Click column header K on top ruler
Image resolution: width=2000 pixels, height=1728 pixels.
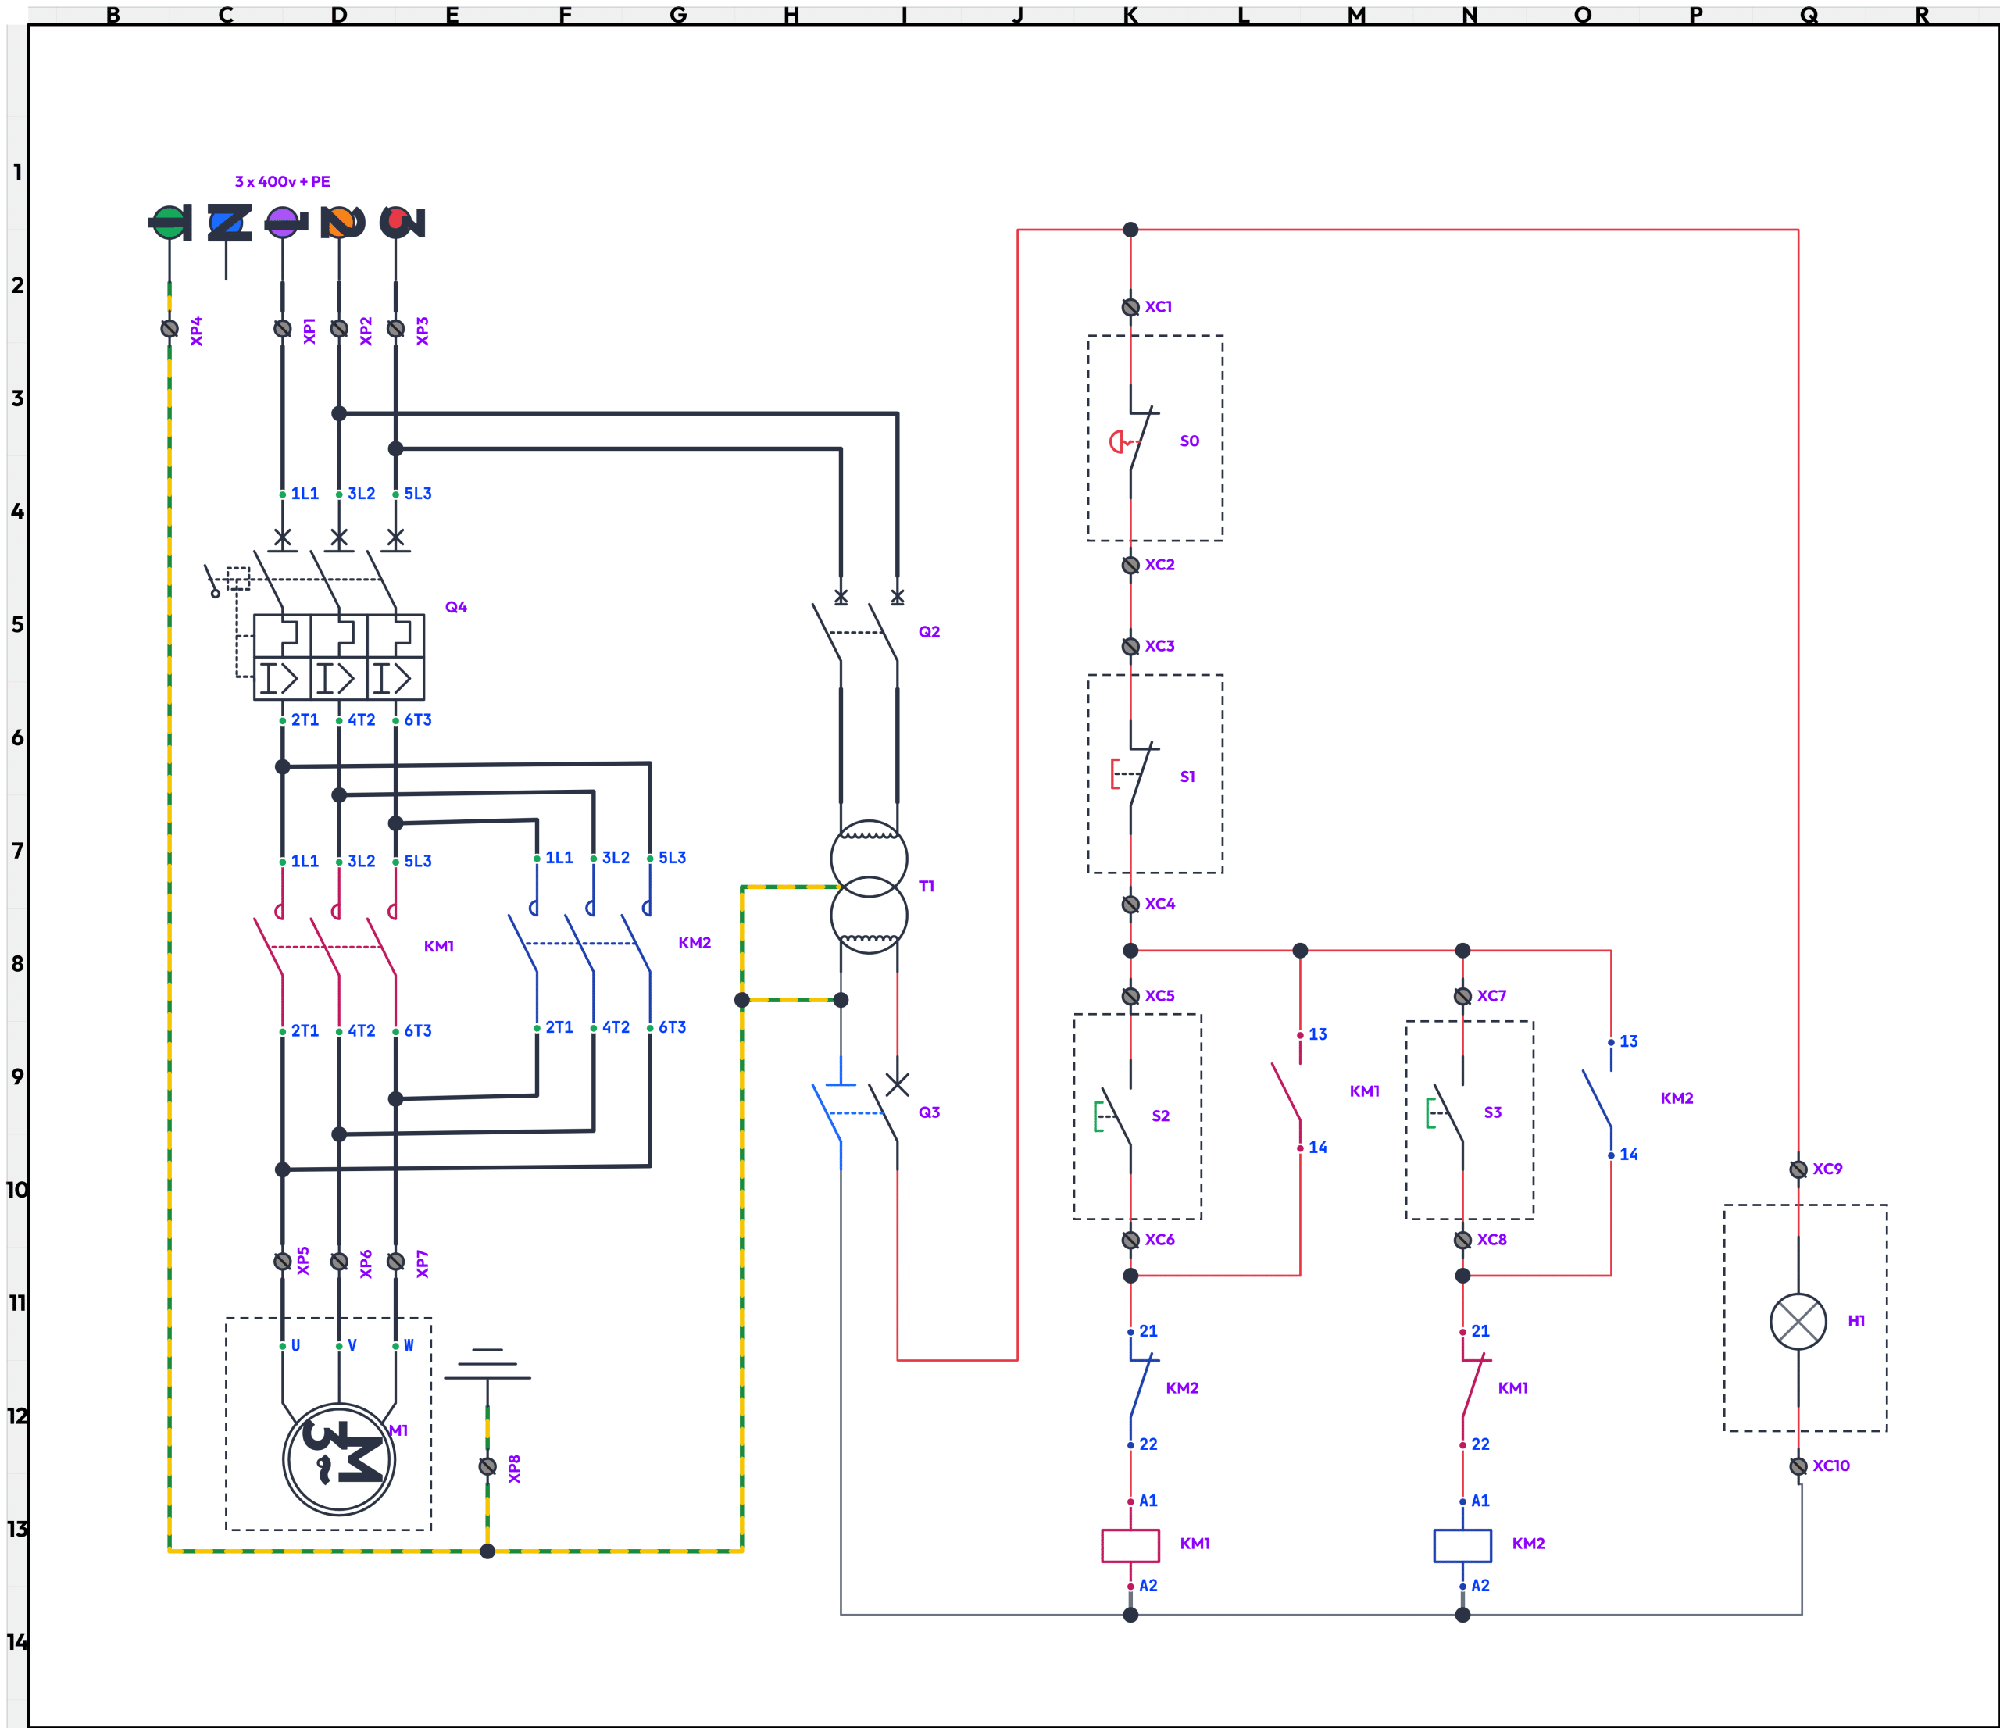[1130, 15]
